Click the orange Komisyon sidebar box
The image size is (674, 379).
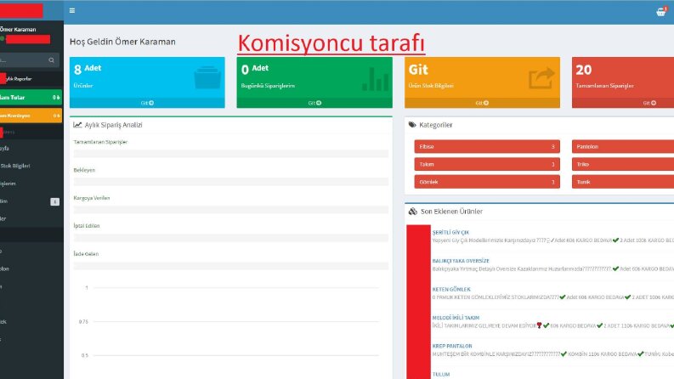(31, 116)
